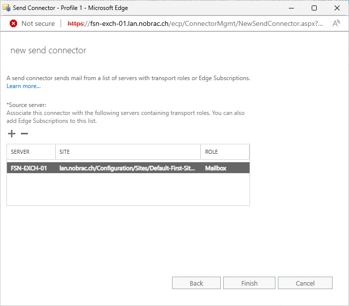Open the Learn more link
349x306 pixels.
coord(23,86)
